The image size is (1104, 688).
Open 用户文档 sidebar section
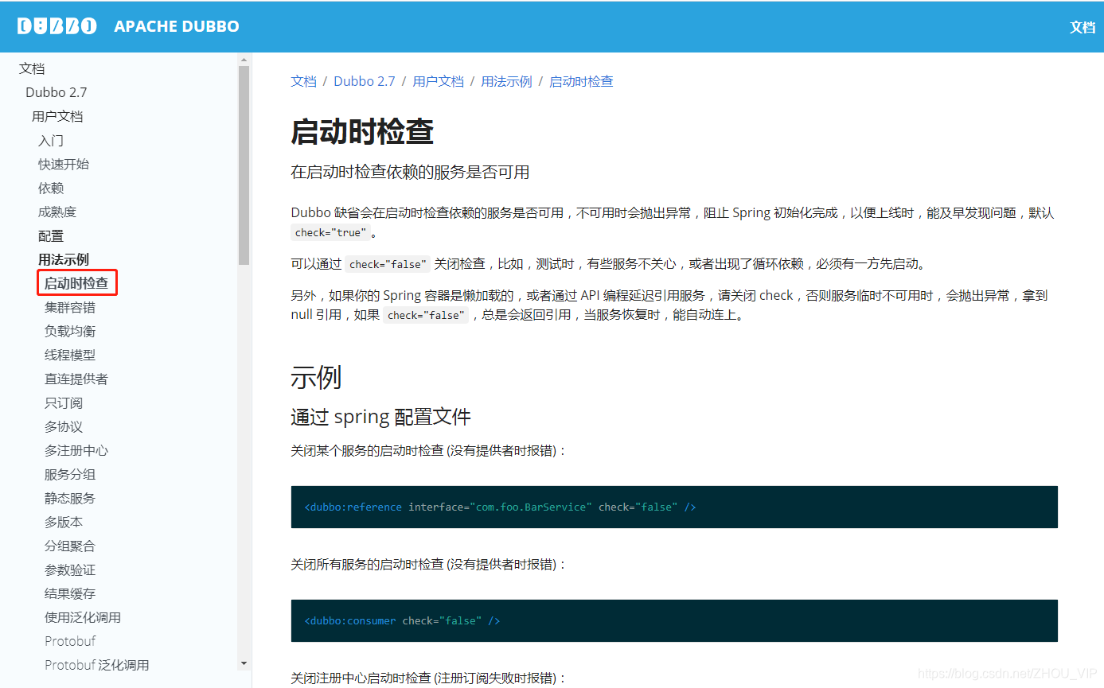pyautogui.click(x=57, y=116)
